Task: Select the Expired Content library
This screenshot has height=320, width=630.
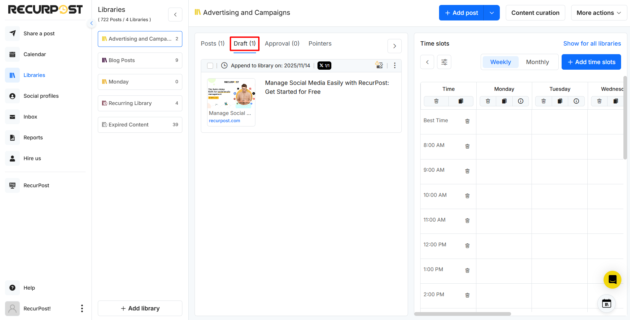Action: tap(140, 125)
